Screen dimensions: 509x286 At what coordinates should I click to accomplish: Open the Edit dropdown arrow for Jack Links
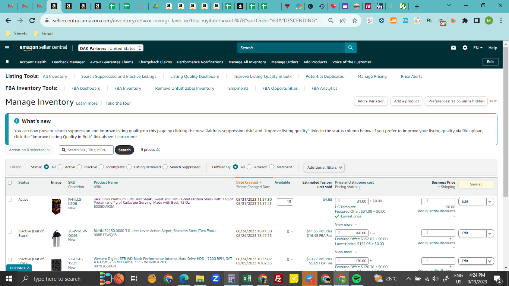click(x=490, y=201)
